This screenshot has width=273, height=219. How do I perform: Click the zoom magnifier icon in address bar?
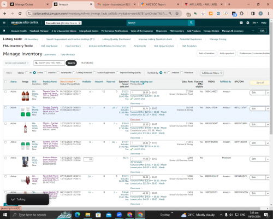[170, 14]
